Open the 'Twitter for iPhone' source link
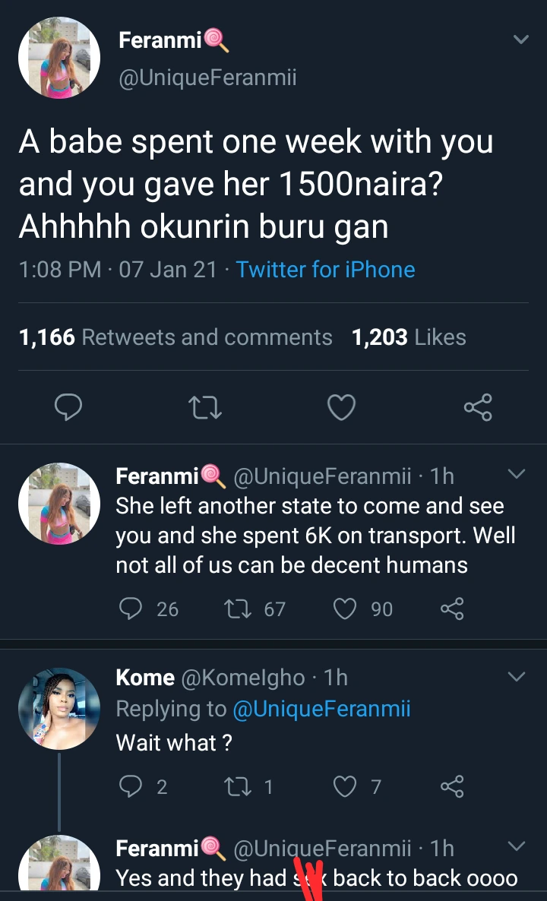This screenshot has width=547, height=901. pyautogui.click(x=325, y=270)
